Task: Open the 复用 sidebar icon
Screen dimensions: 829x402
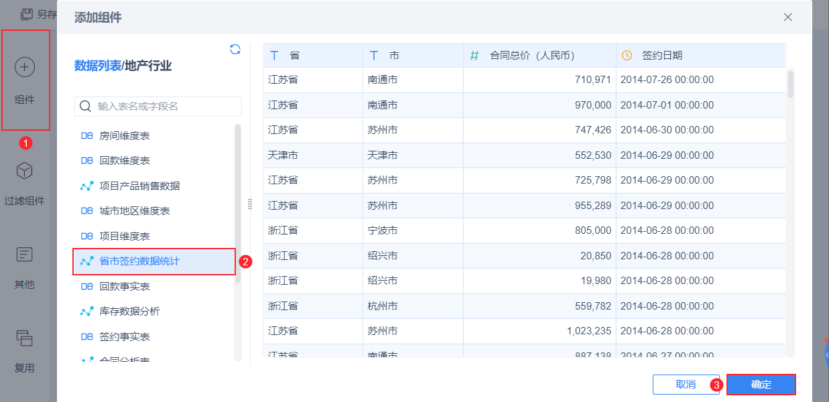Action: click(x=25, y=338)
